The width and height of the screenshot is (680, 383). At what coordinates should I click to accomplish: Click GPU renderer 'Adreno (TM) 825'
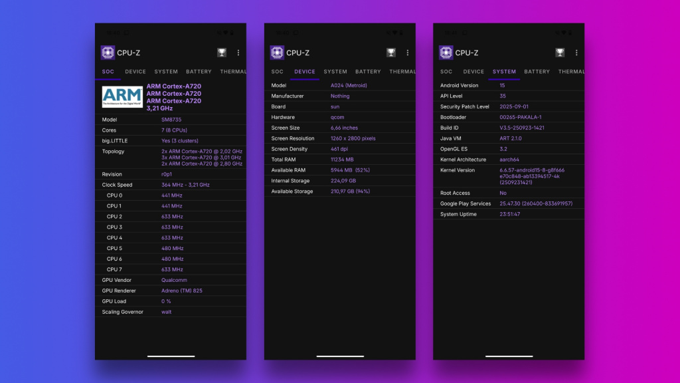tap(182, 291)
